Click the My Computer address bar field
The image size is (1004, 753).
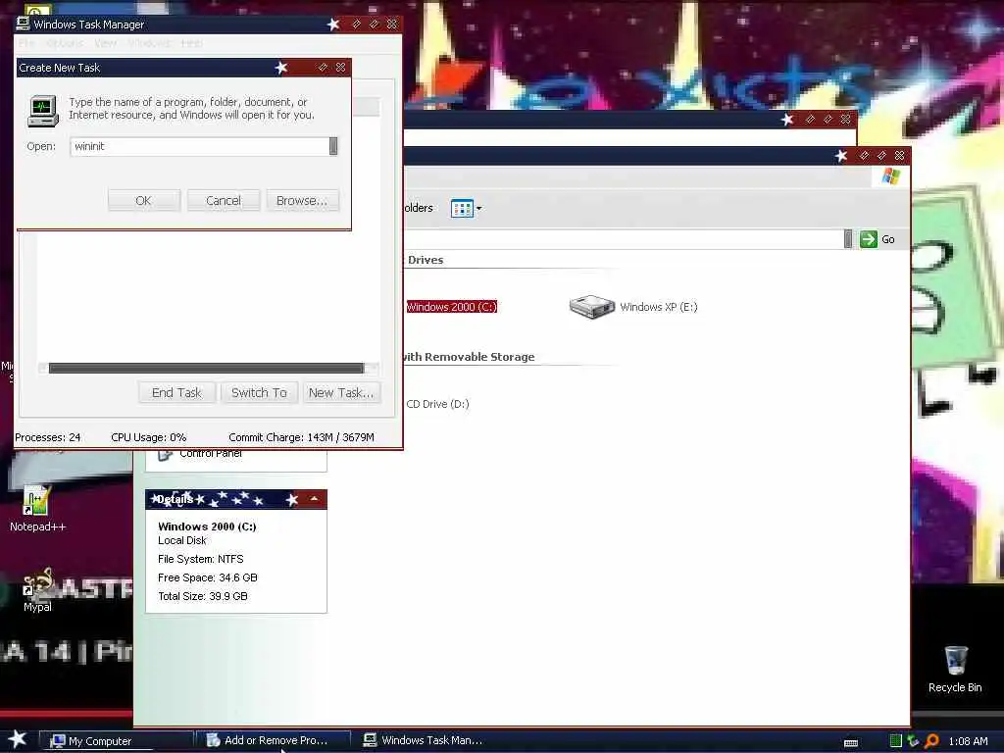pyautogui.click(x=623, y=239)
